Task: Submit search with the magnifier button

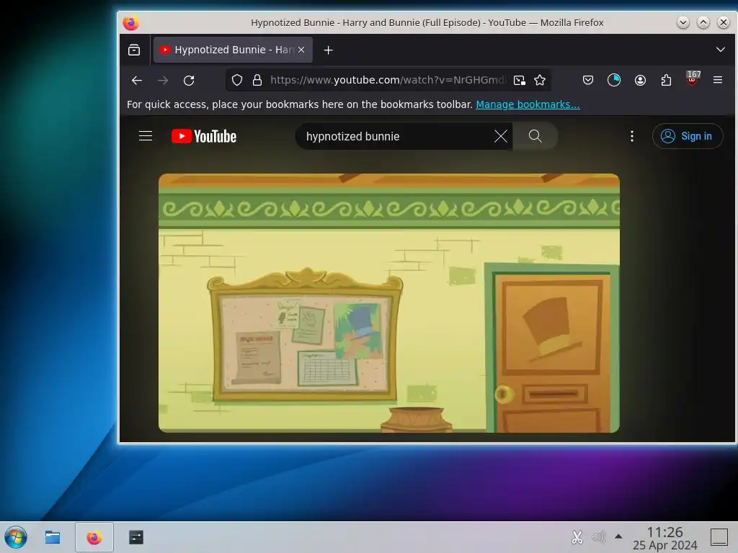Action: tap(535, 136)
